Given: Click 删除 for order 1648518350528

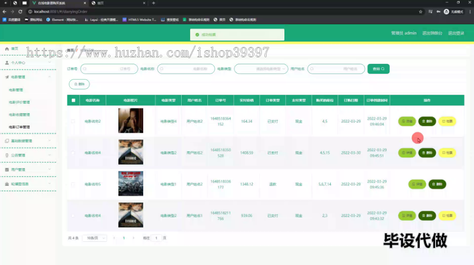Looking at the screenshot, I should click(x=427, y=153).
